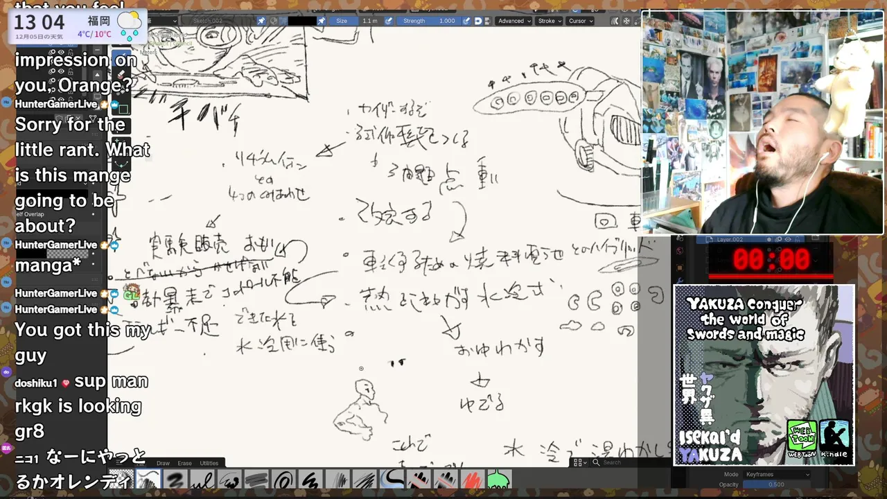The width and height of the screenshot is (887, 499).
Task: Open the Cursor dropdown in the header
Action: pos(580,21)
